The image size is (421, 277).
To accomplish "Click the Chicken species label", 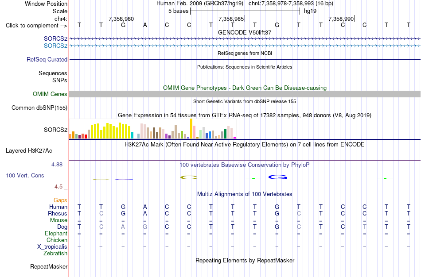I will pyautogui.click(x=57, y=240).
